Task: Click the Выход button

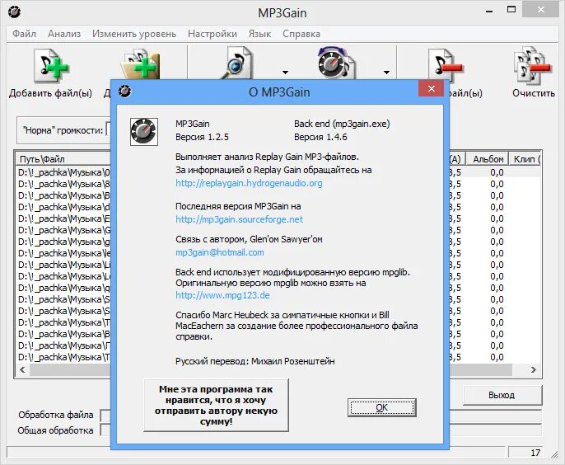Action: [x=502, y=395]
